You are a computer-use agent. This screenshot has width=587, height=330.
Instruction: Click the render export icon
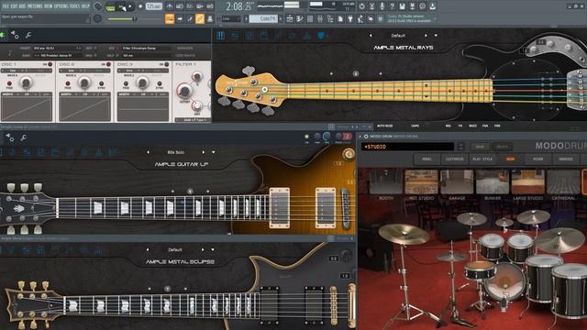412,6
